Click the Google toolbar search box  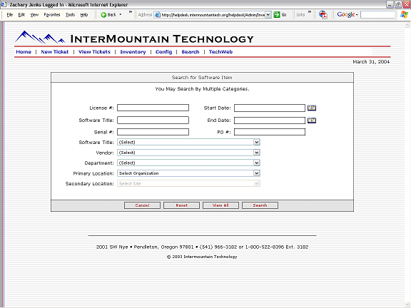click(377, 15)
